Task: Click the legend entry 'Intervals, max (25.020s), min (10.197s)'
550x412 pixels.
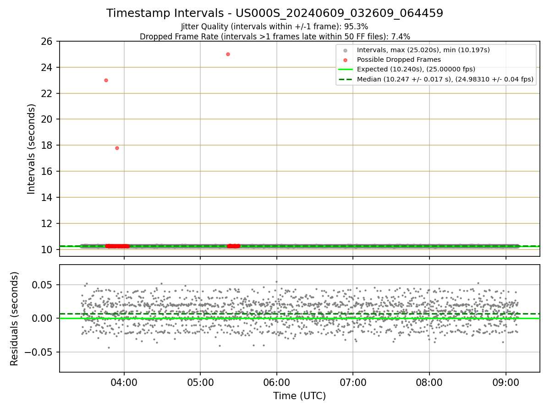Action: 423,50
